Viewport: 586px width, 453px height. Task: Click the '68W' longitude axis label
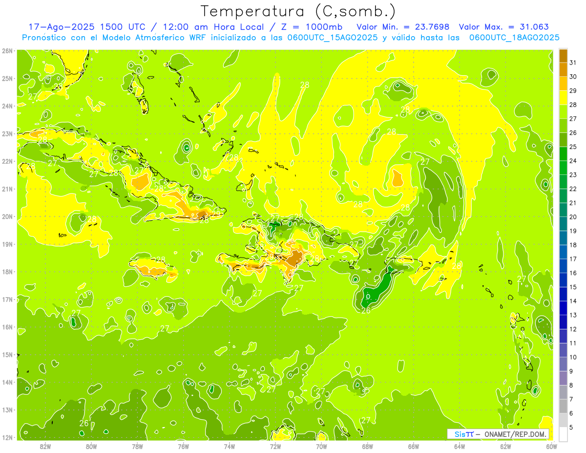click(367, 446)
